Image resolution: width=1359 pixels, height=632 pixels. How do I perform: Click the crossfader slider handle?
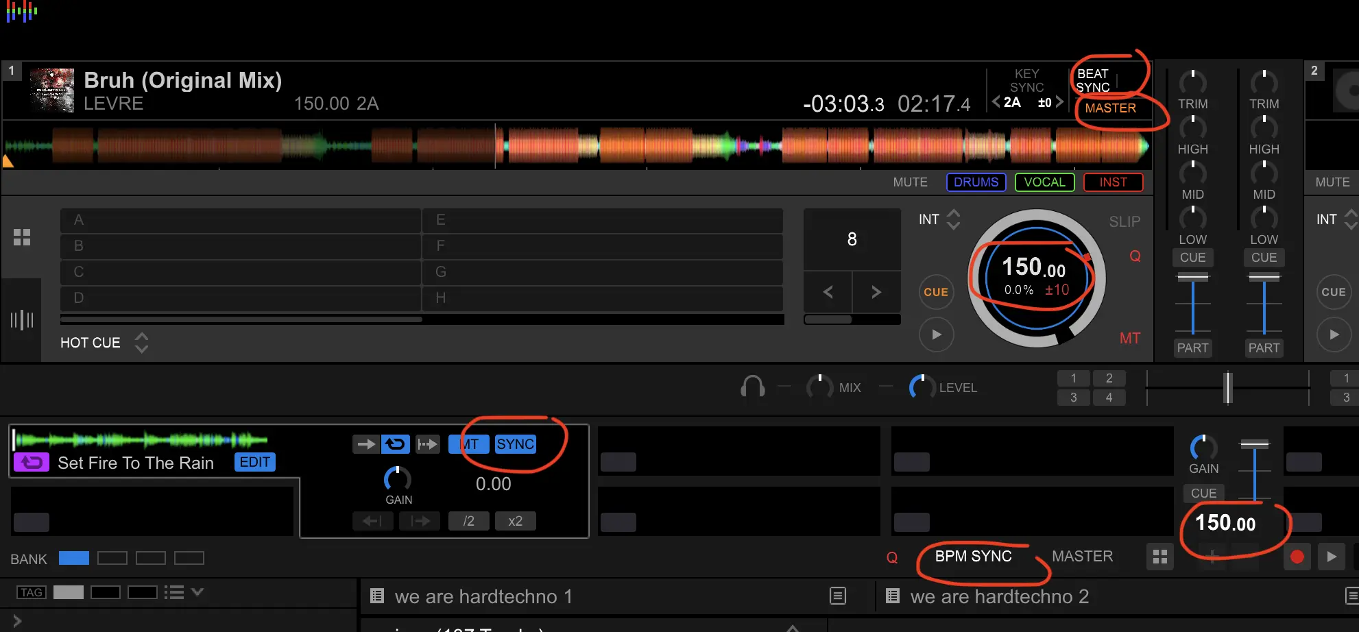pyautogui.click(x=1228, y=388)
